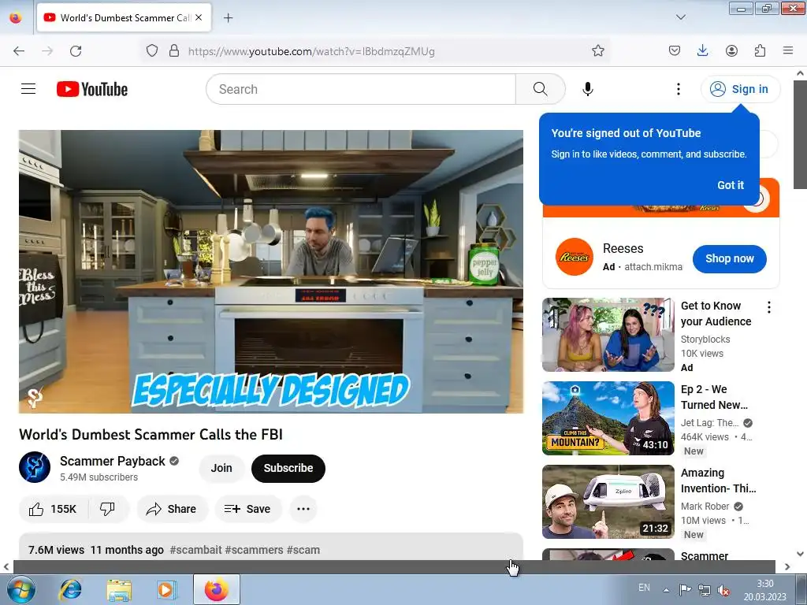Open Windows Explorer from taskbar
The image size is (807, 605).
(119, 589)
